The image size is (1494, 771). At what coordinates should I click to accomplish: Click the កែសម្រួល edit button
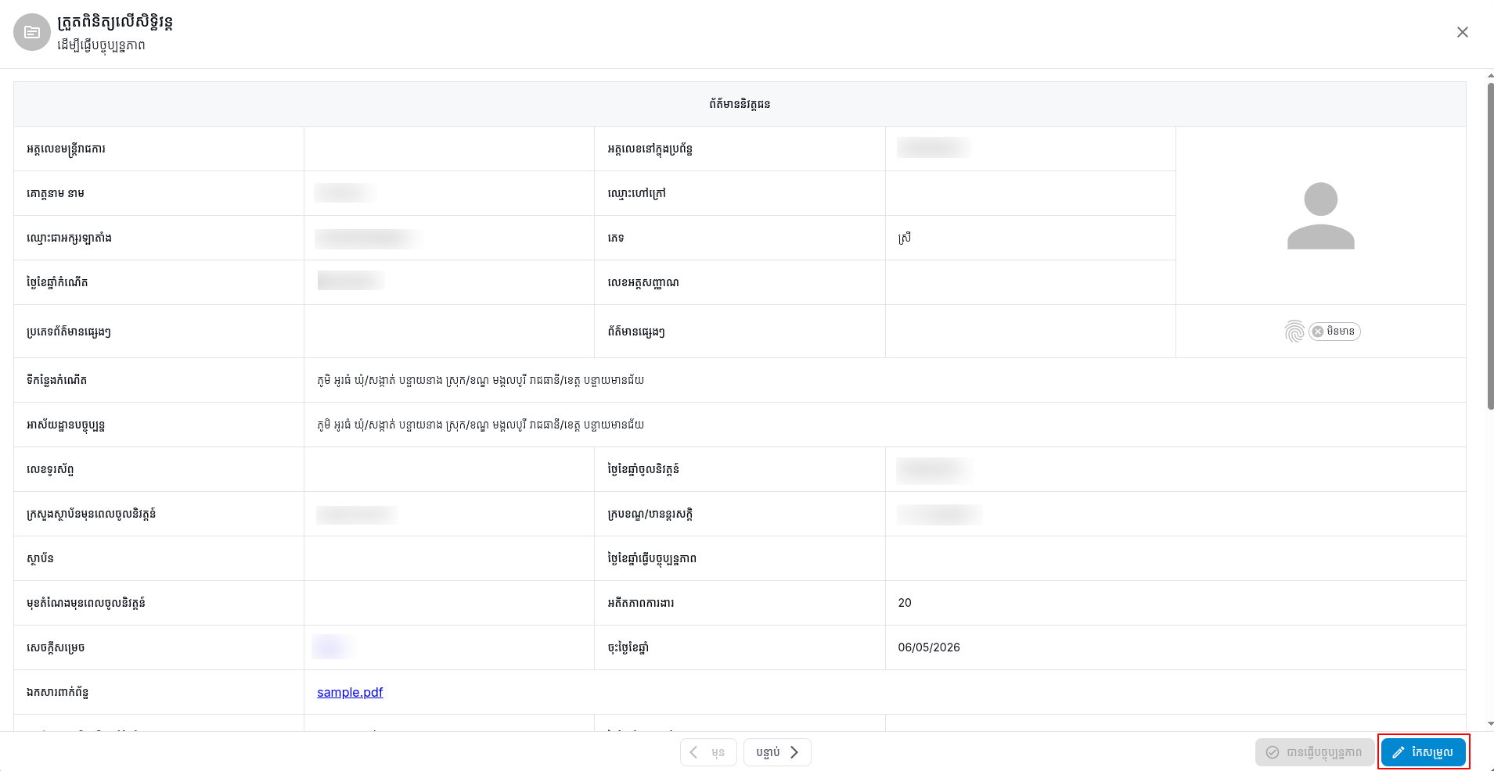tap(1423, 752)
